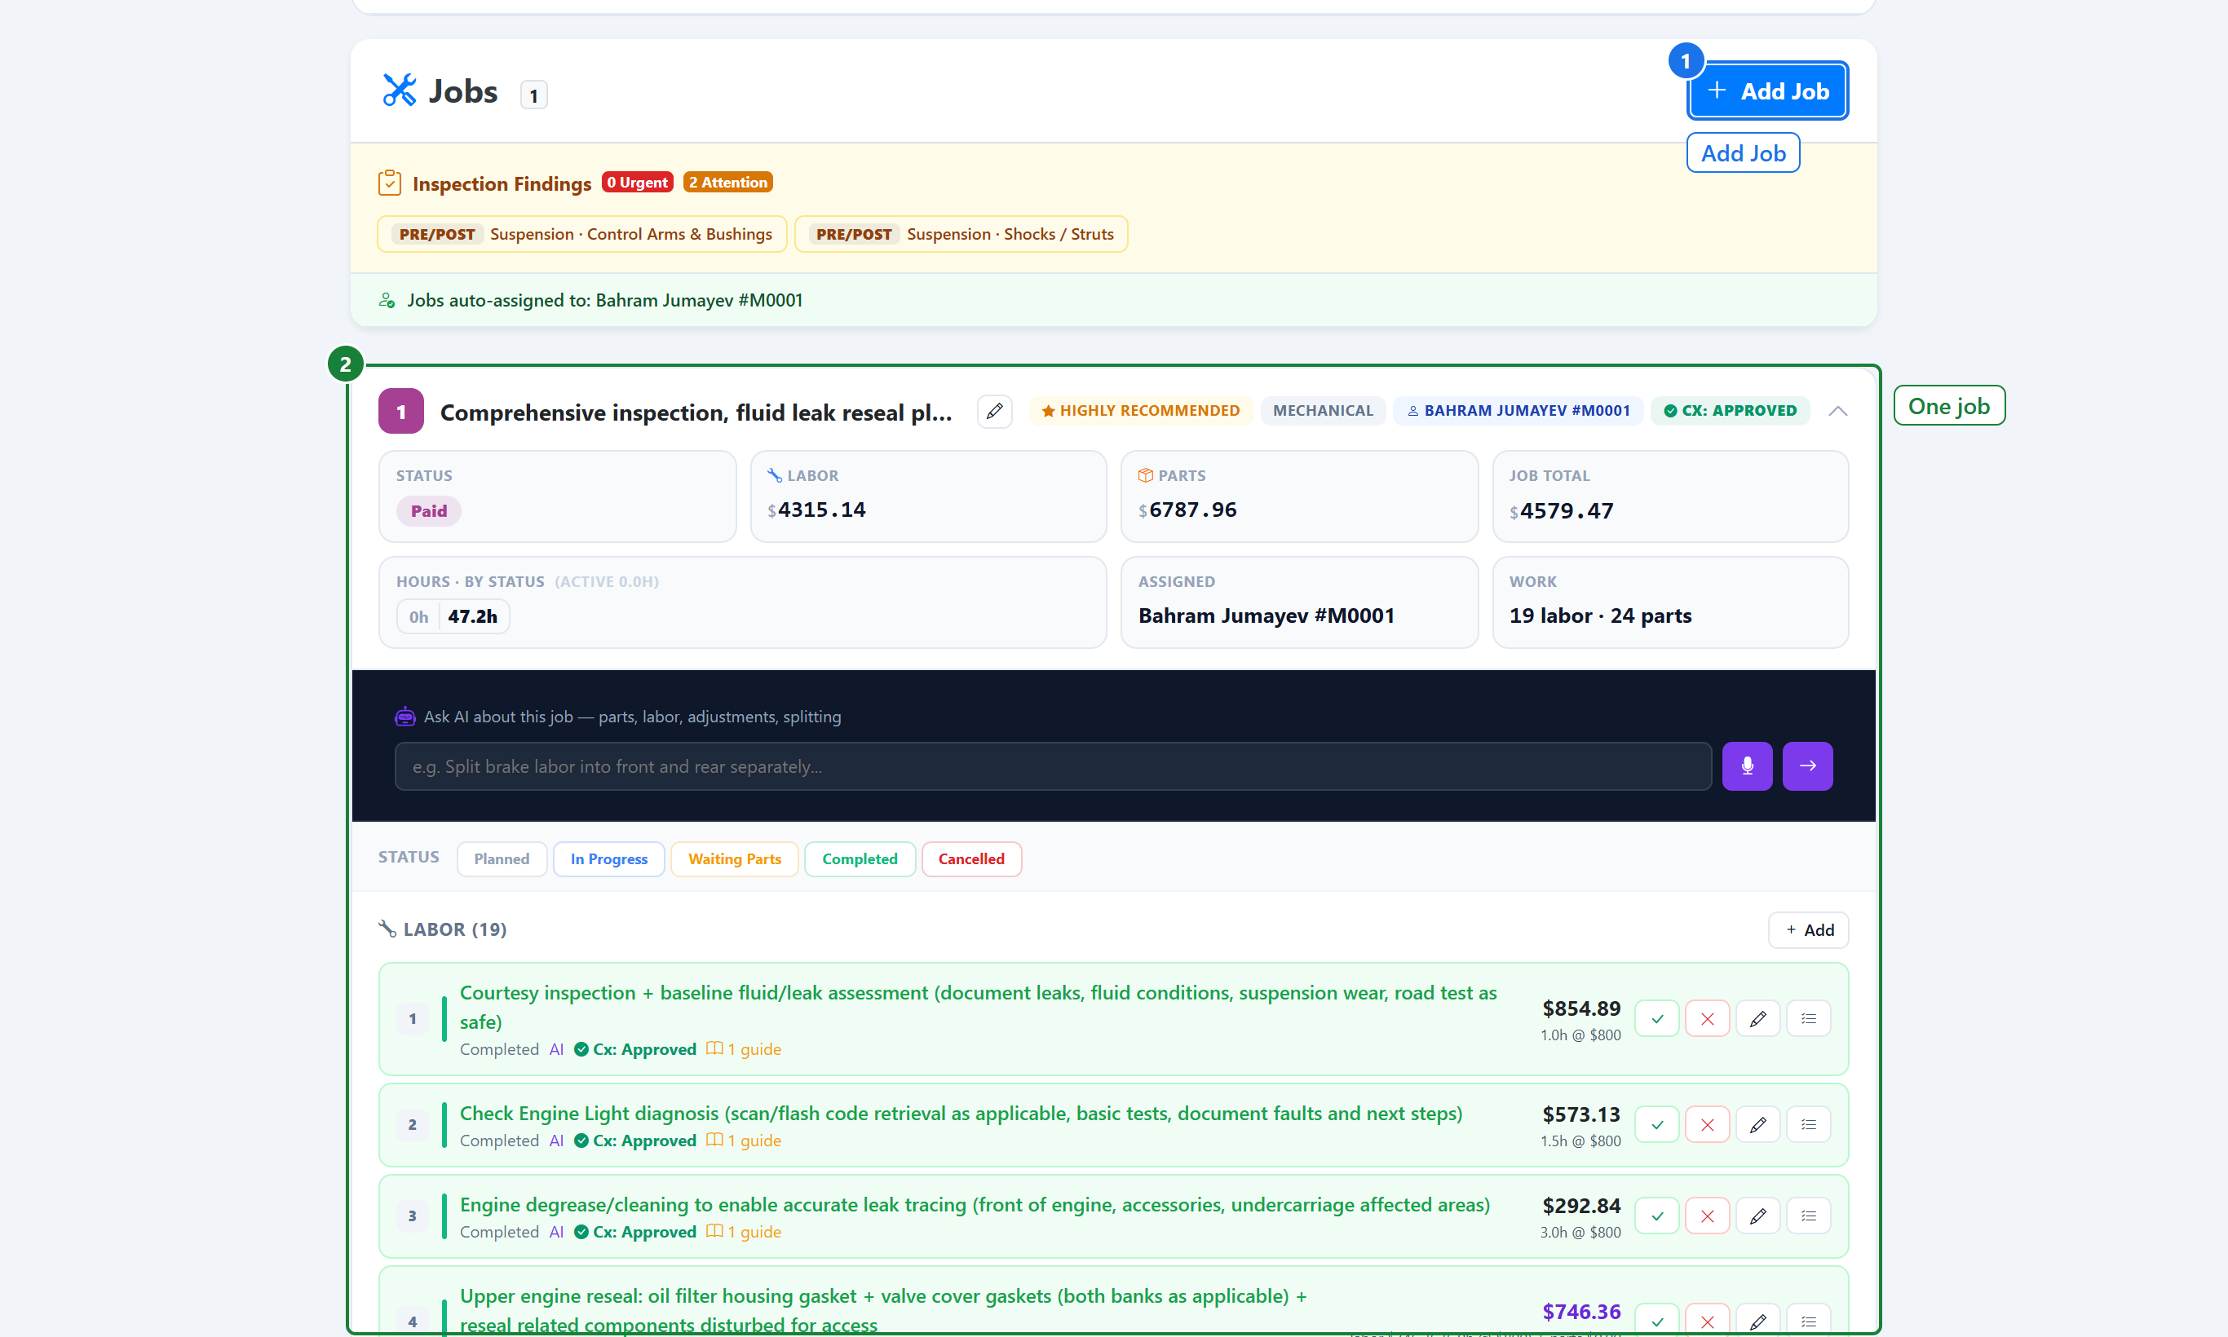Click the Paid status pill
2228x1337 pixels.
coord(428,511)
